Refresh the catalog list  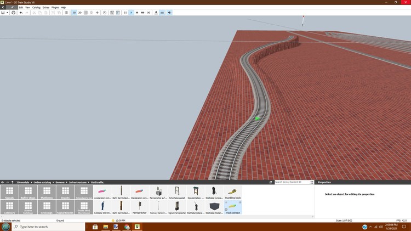pyautogui.click(x=271, y=182)
